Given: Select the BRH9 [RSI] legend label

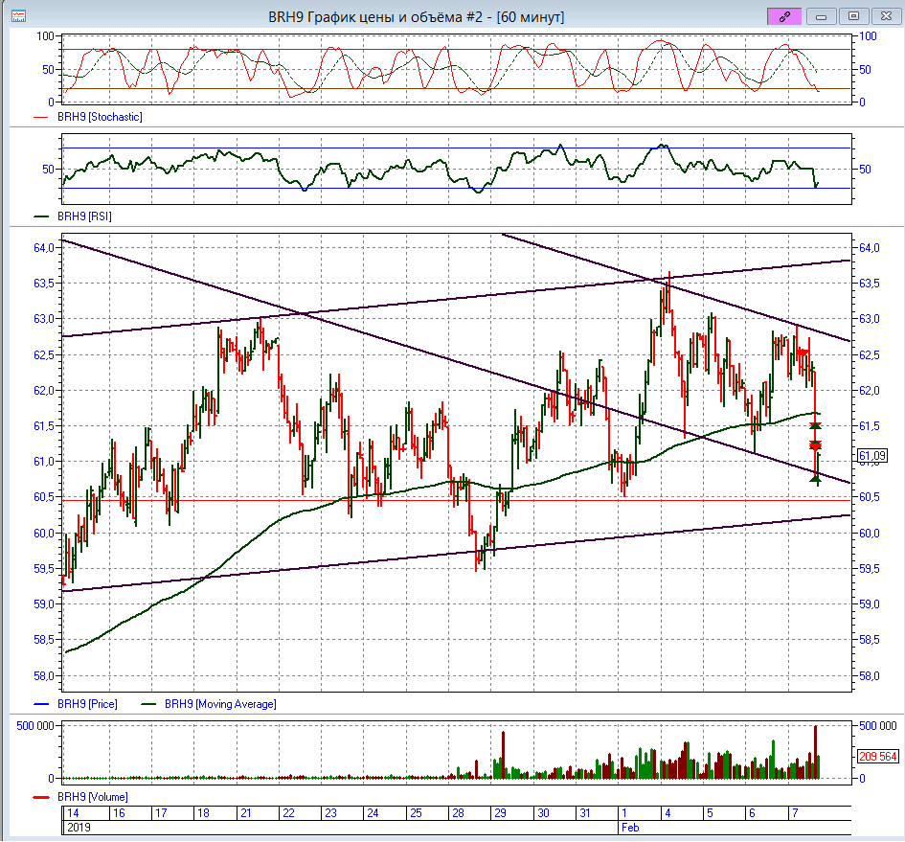Looking at the screenshot, I should tap(84, 216).
